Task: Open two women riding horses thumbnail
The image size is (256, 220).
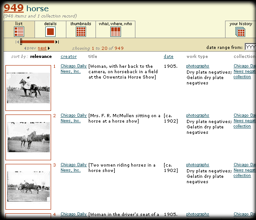Action: [x=28, y=187]
